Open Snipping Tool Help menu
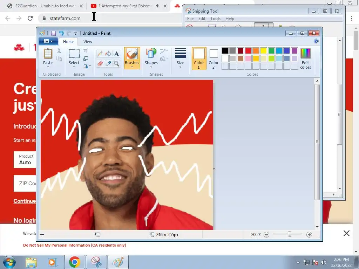359x269 pixels. pyautogui.click(x=230, y=19)
